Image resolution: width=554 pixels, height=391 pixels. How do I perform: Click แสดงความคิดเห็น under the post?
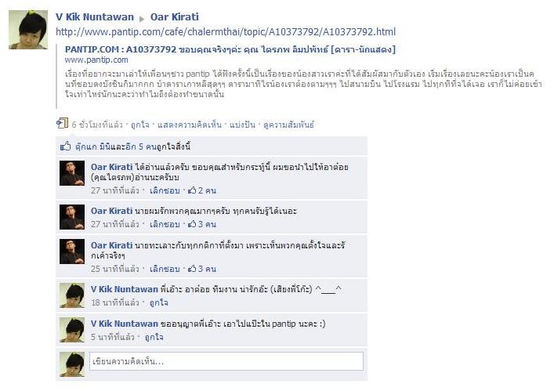pos(190,125)
